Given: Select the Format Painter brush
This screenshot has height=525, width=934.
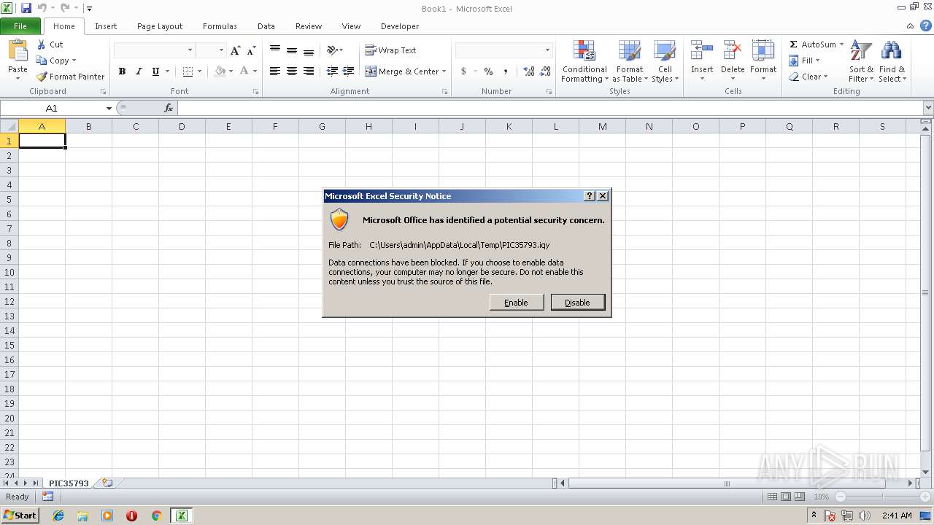Looking at the screenshot, I should coord(42,77).
